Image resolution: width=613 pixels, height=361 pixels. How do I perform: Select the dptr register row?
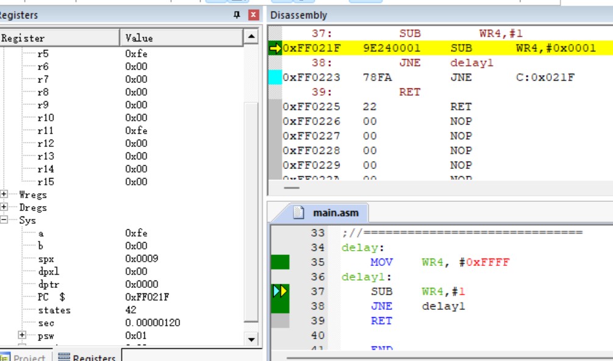[121, 284]
